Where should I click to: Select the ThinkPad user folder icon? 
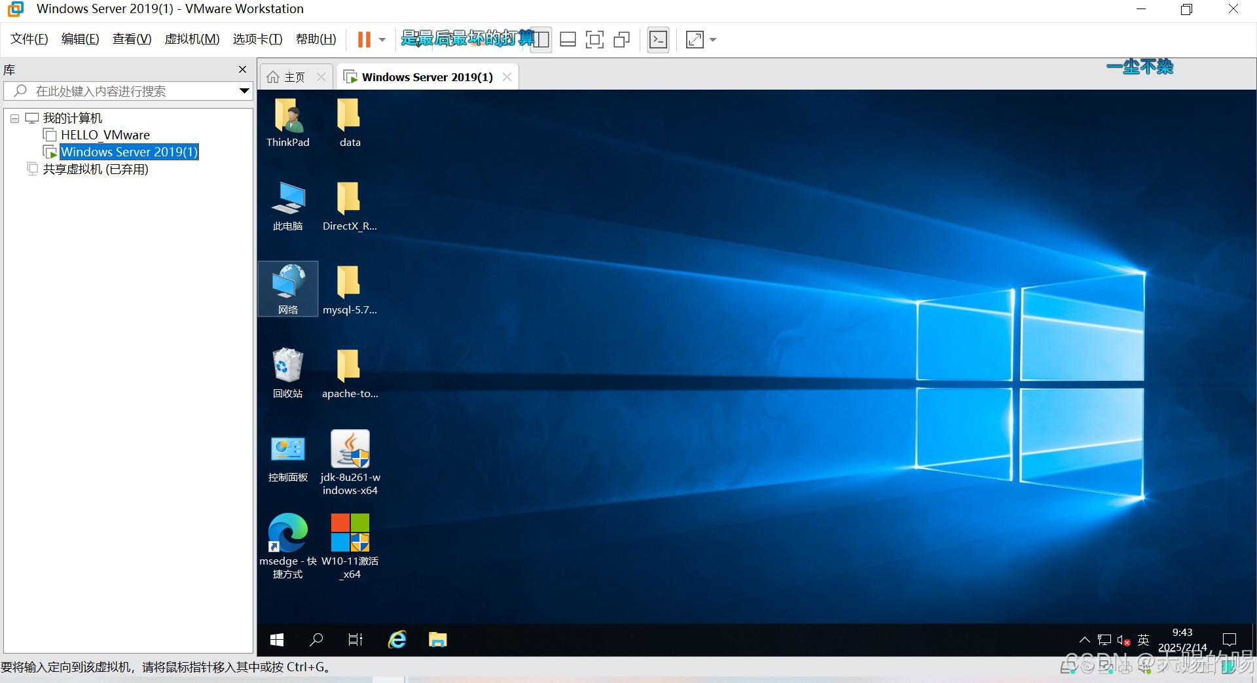coord(288,123)
